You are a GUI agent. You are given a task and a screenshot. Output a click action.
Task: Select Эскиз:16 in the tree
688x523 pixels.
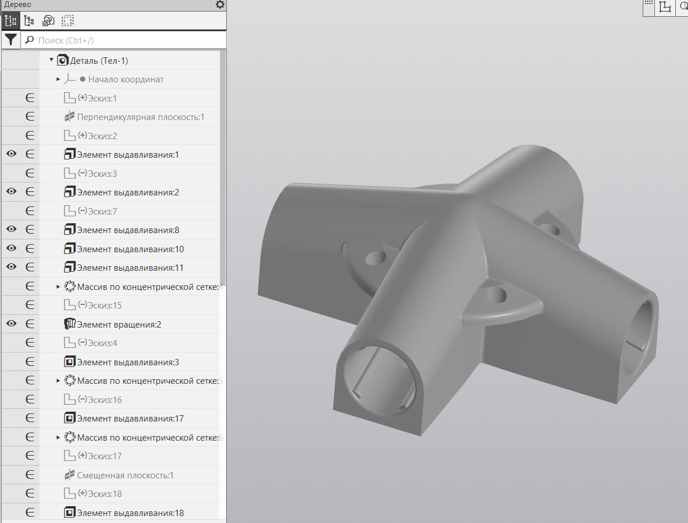point(105,400)
